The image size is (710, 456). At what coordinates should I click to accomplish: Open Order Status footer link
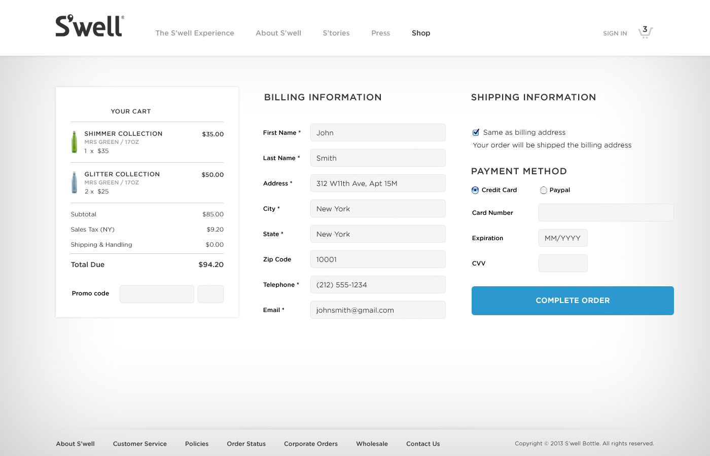point(246,444)
